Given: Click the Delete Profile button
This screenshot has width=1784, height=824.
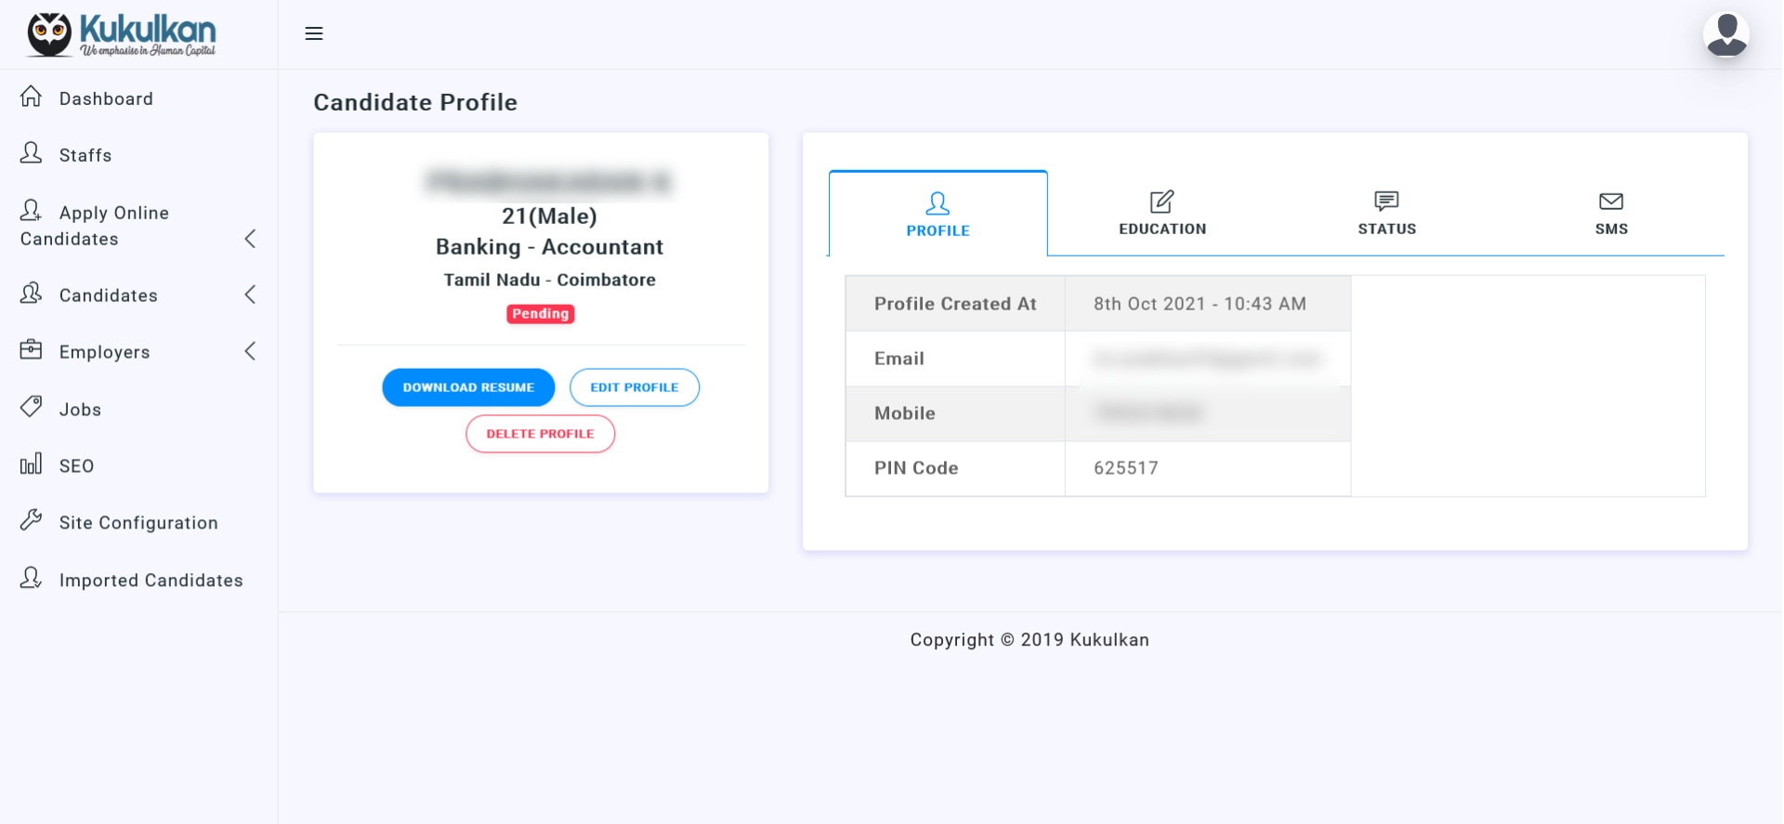Looking at the screenshot, I should (540, 434).
